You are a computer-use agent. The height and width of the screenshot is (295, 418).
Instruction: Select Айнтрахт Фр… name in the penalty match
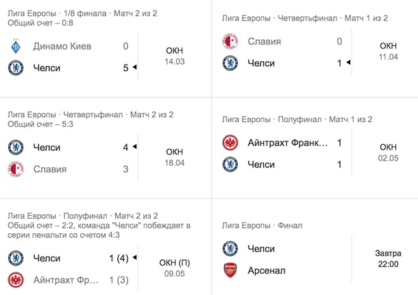(66, 280)
